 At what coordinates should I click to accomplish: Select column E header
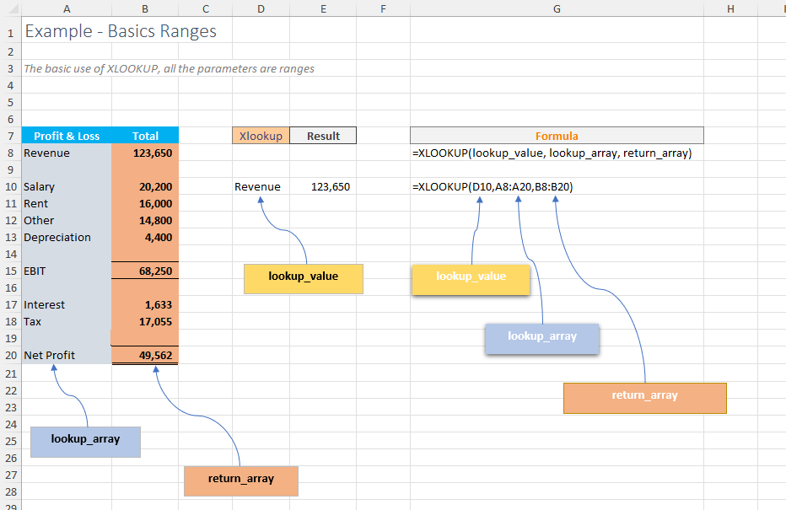(323, 8)
